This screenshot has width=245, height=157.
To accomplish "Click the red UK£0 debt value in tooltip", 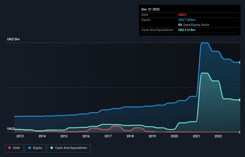I will click(182, 15).
